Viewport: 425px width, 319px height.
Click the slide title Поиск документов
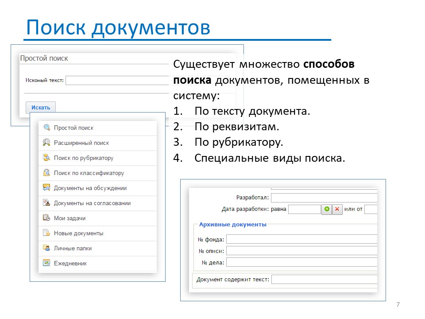click(118, 27)
